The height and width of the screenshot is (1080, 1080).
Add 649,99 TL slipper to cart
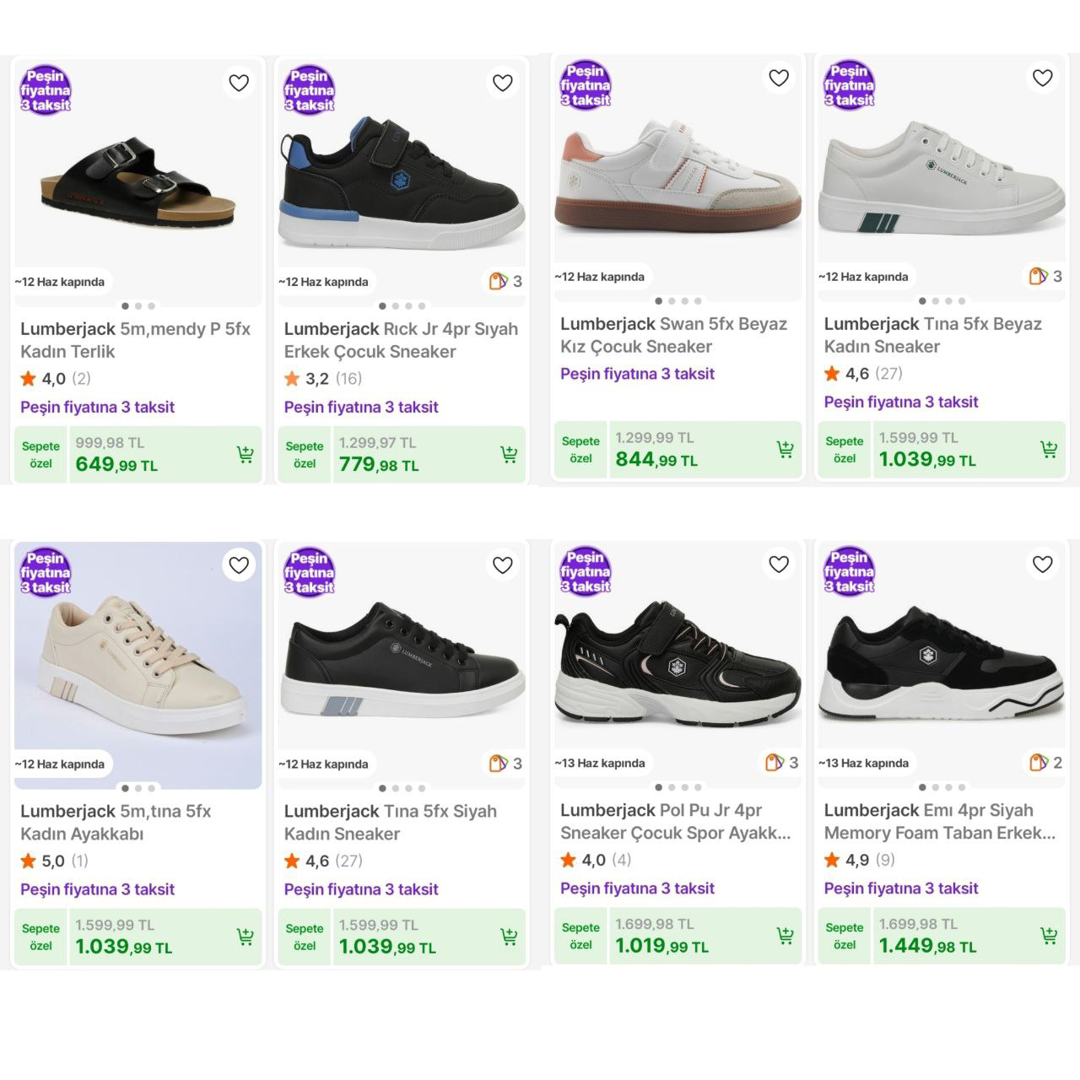pos(245,455)
